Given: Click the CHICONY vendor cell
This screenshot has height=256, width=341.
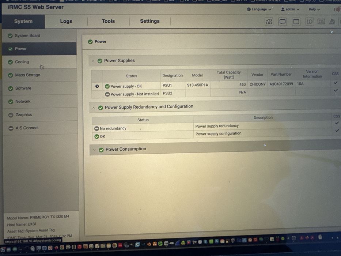Looking at the screenshot, I should click(258, 84).
